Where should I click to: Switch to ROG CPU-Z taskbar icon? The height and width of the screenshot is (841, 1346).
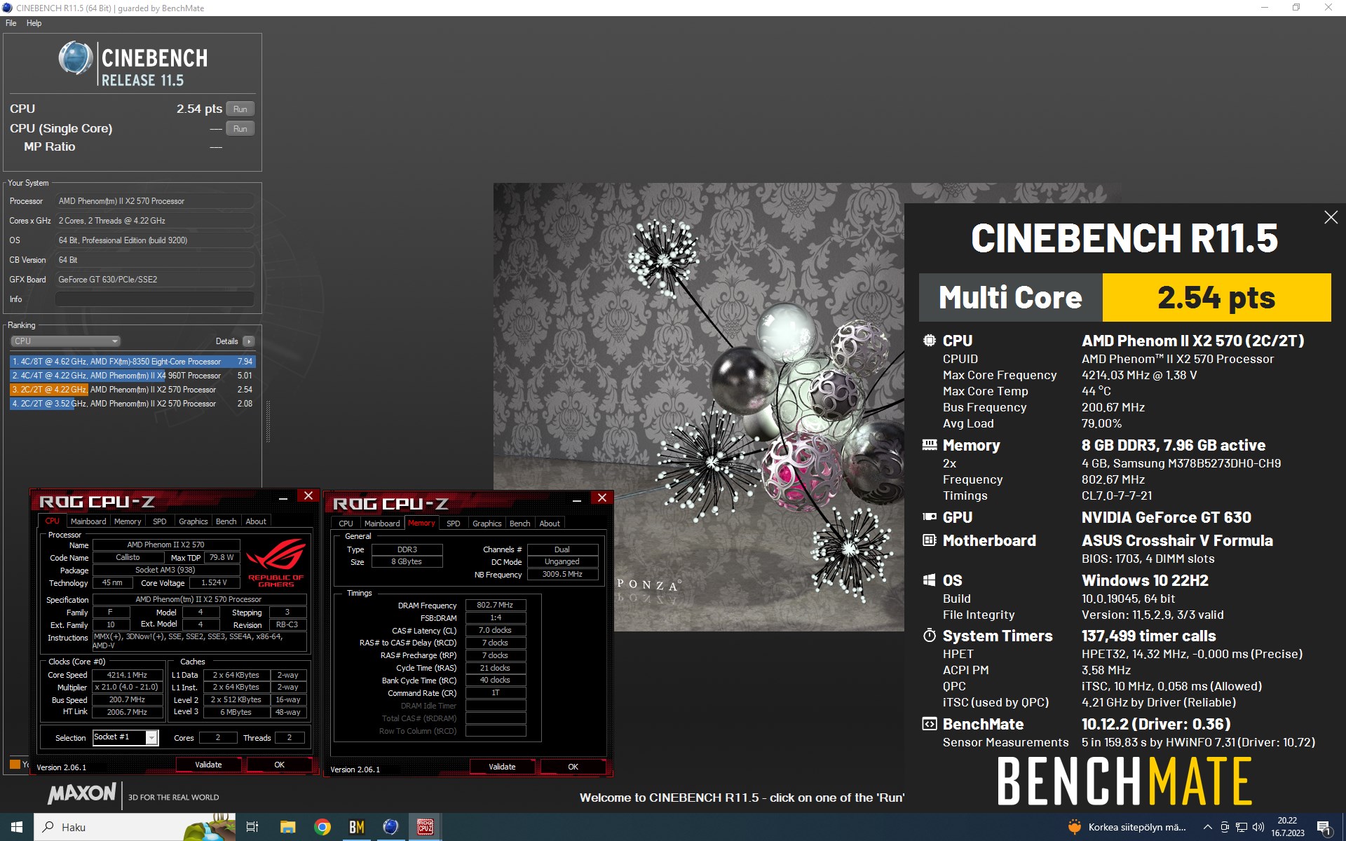[x=426, y=827]
